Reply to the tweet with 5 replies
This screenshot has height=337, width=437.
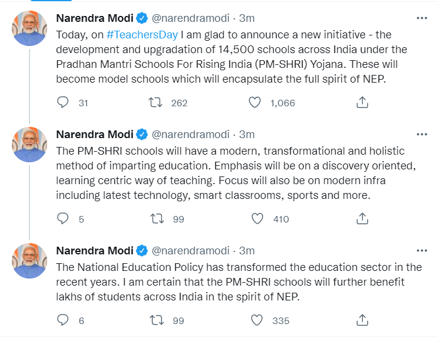[63, 219]
